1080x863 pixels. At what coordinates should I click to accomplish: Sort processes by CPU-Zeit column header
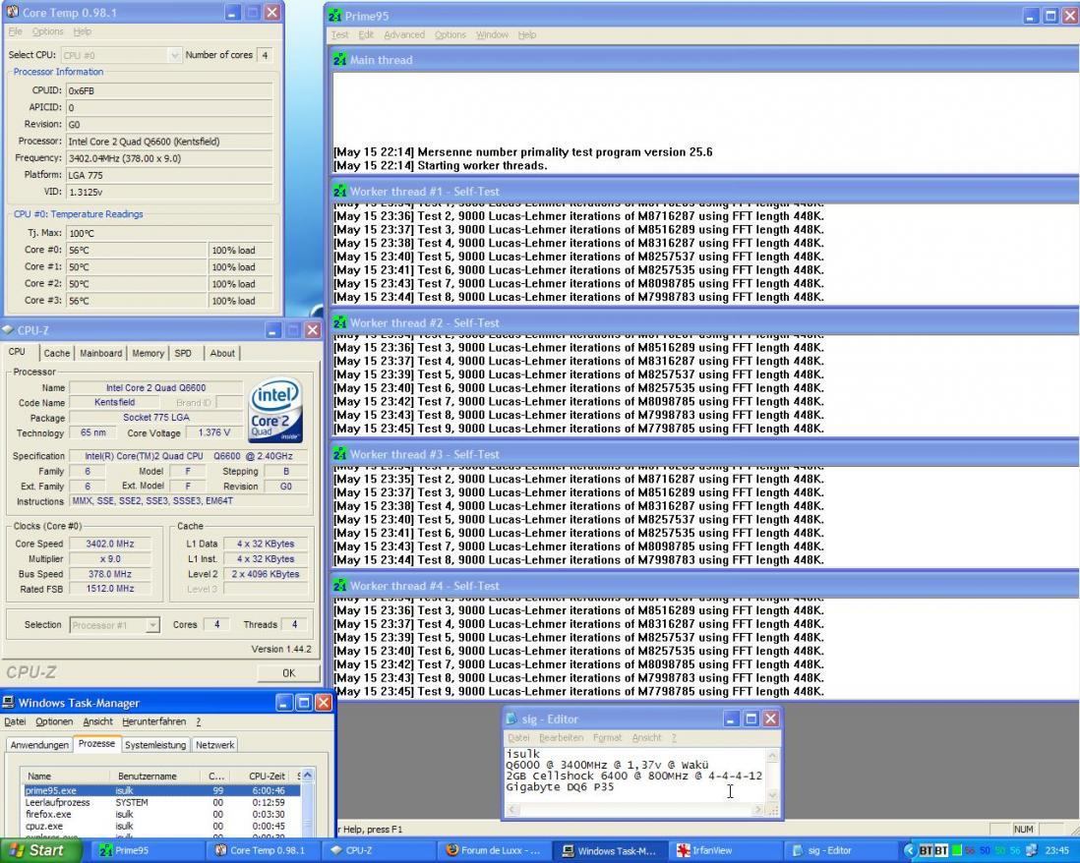point(261,776)
